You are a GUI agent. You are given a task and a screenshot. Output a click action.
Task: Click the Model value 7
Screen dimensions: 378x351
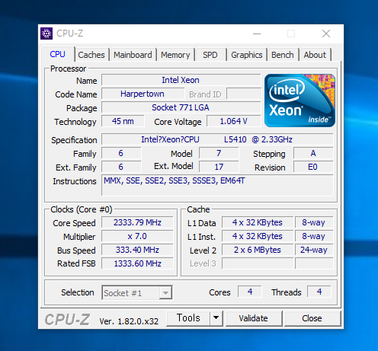[x=219, y=153]
